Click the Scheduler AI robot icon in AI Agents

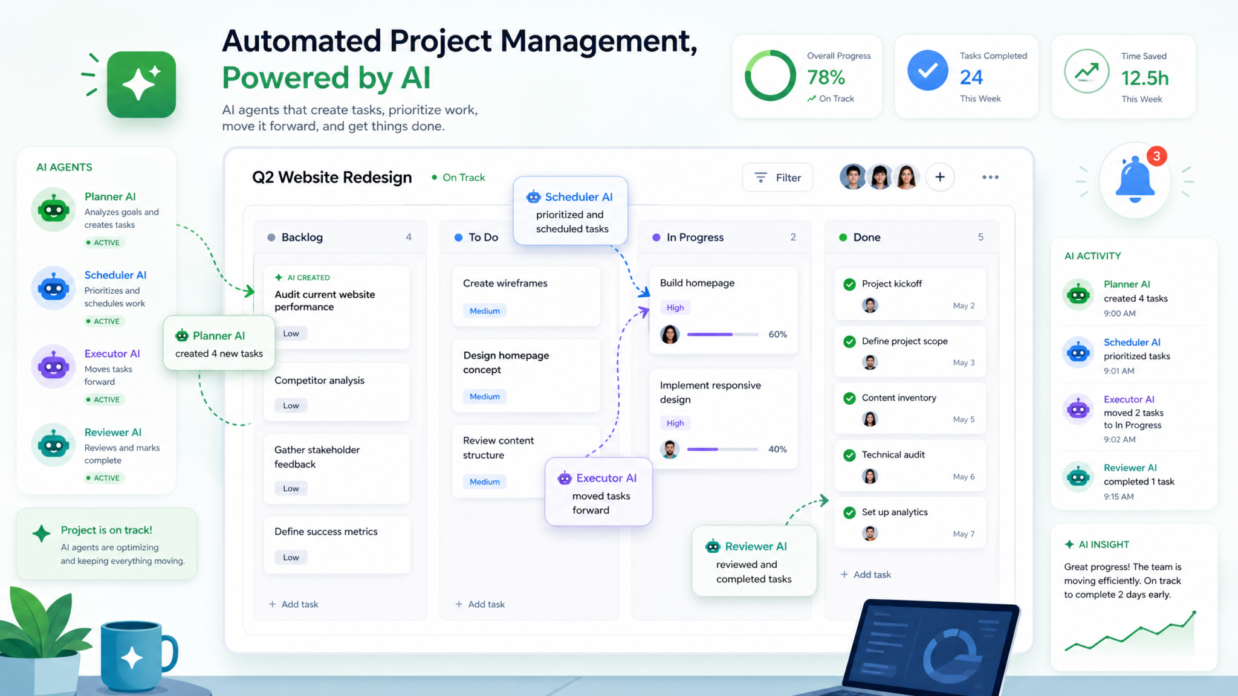point(53,288)
